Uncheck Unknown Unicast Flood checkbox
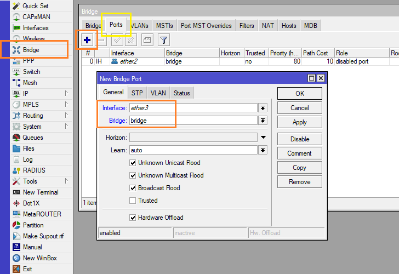Screen dimensions: 399x274 pyautogui.click(x=133, y=163)
